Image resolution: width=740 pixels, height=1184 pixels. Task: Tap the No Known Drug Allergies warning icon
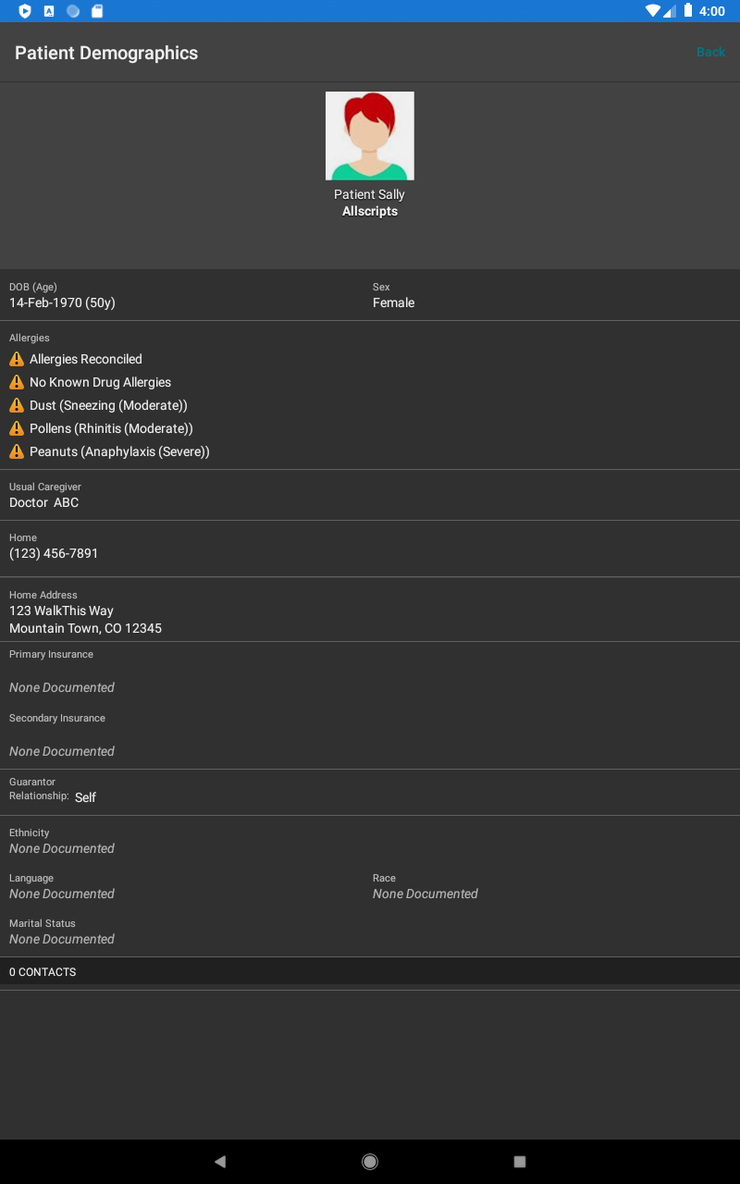[x=17, y=382]
